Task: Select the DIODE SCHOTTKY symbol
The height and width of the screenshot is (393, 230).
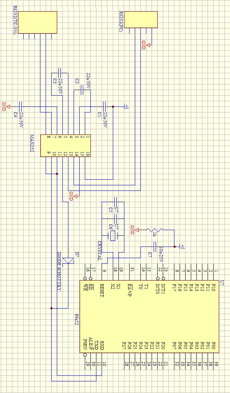Action: (x=68, y=261)
